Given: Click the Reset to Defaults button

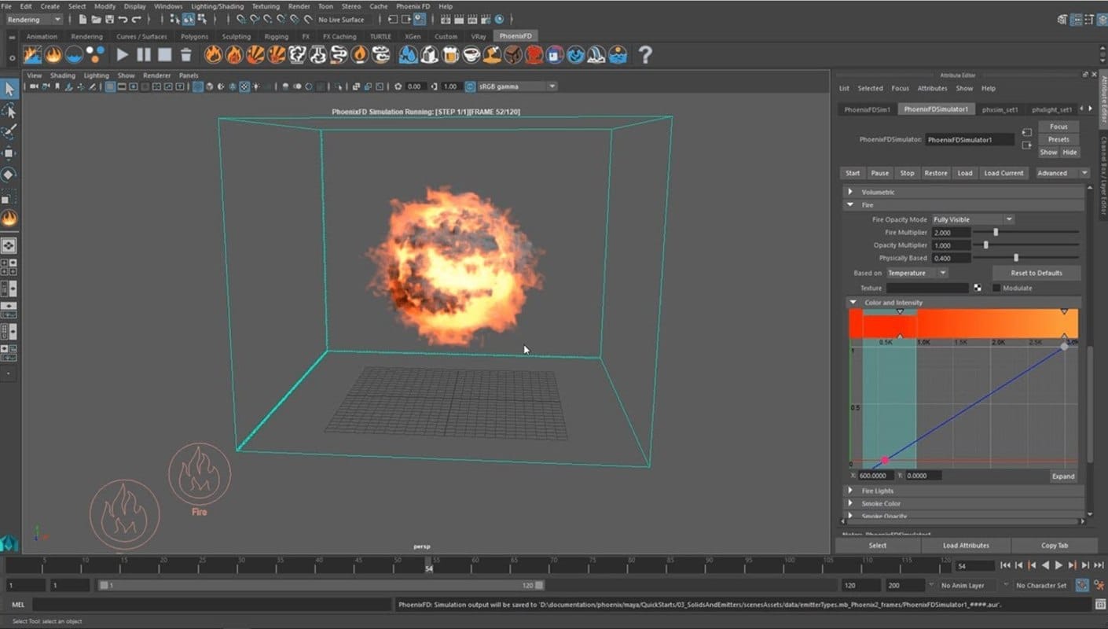Looking at the screenshot, I should pos(1036,273).
